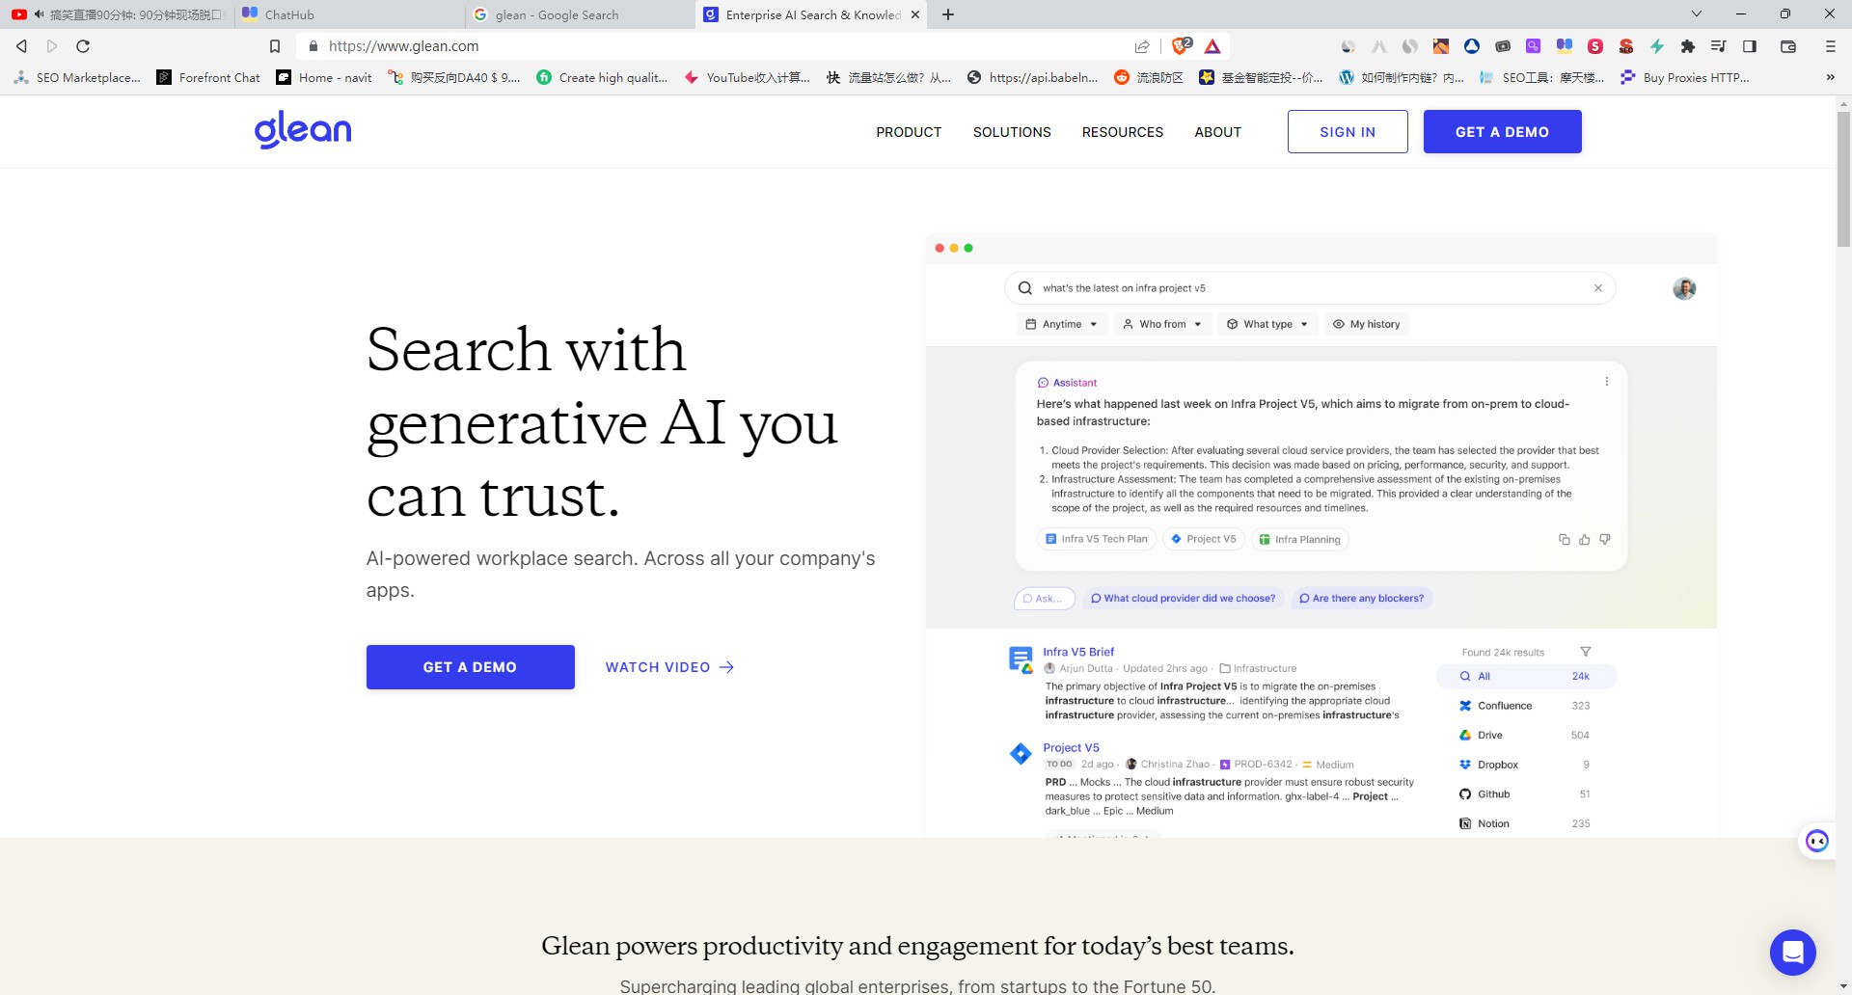Click the user avatar in demo
1852x995 pixels.
[x=1684, y=288]
